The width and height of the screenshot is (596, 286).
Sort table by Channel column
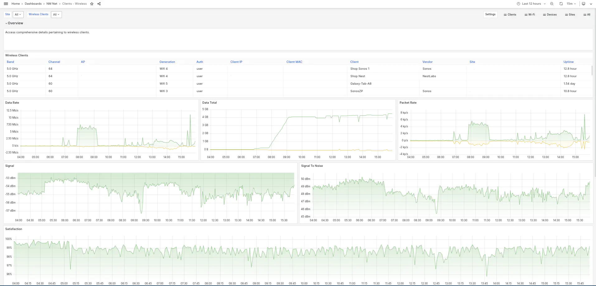click(54, 62)
